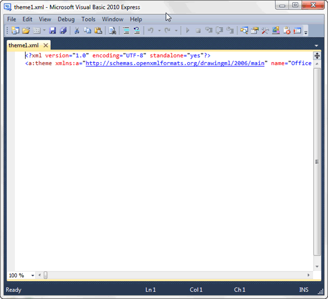Open the toolbar options overflow arrow
This screenshot has width=328, height=299.
point(306,32)
